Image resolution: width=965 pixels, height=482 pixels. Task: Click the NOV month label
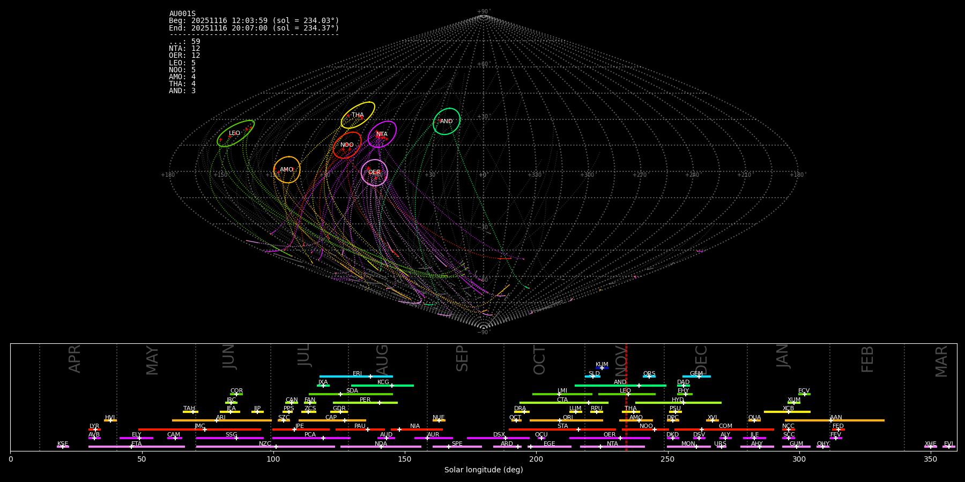pos(620,359)
